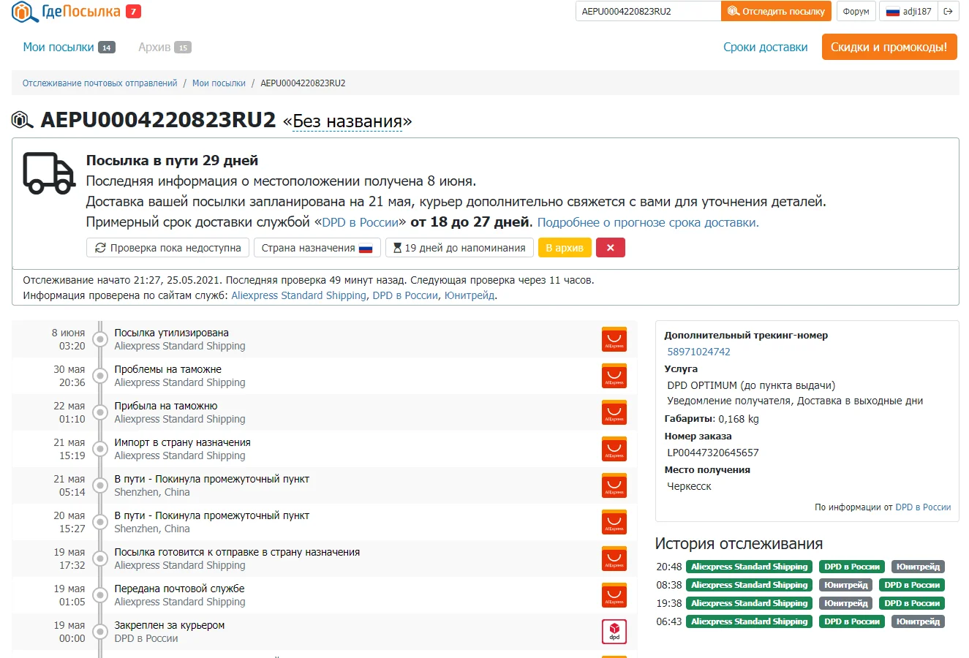This screenshot has height=658, width=969.
Task: Click the Aliexpress icon on Проблемы на таможне row
Action: click(x=614, y=376)
